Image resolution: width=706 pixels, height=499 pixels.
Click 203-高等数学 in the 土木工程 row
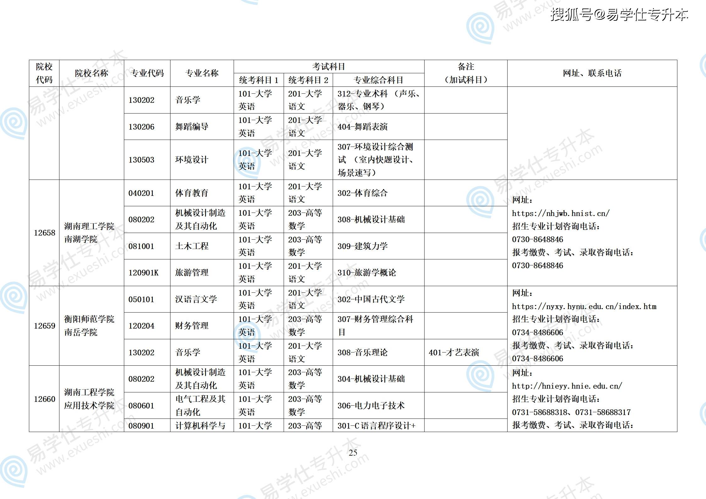(x=305, y=247)
